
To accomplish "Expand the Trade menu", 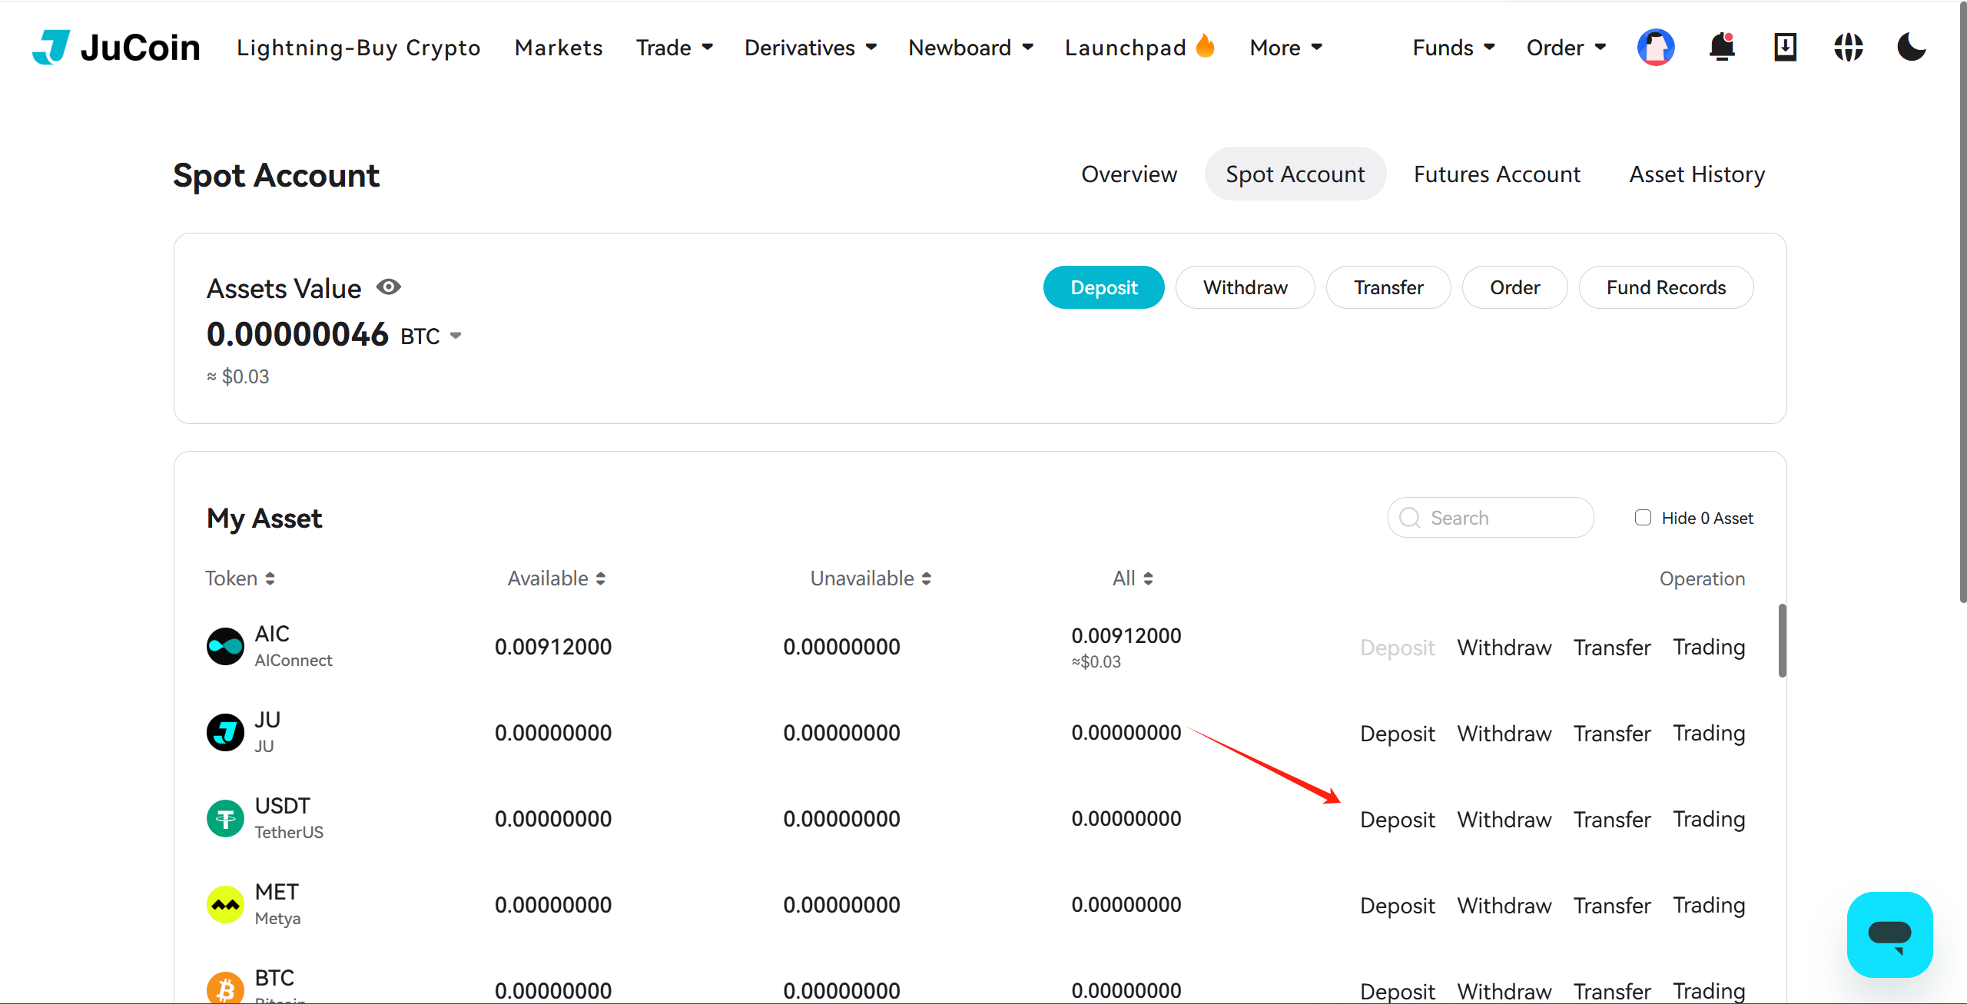I will pyautogui.click(x=675, y=48).
